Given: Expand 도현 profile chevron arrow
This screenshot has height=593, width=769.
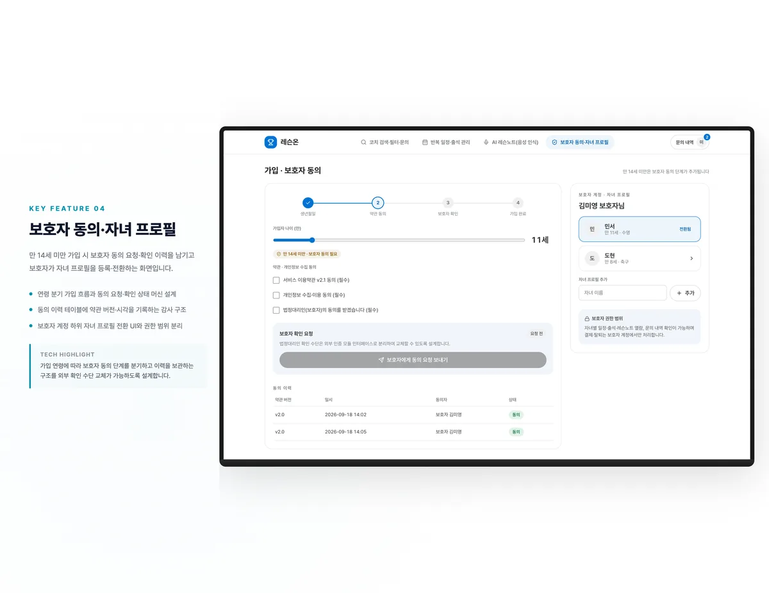Looking at the screenshot, I should 691,258.
